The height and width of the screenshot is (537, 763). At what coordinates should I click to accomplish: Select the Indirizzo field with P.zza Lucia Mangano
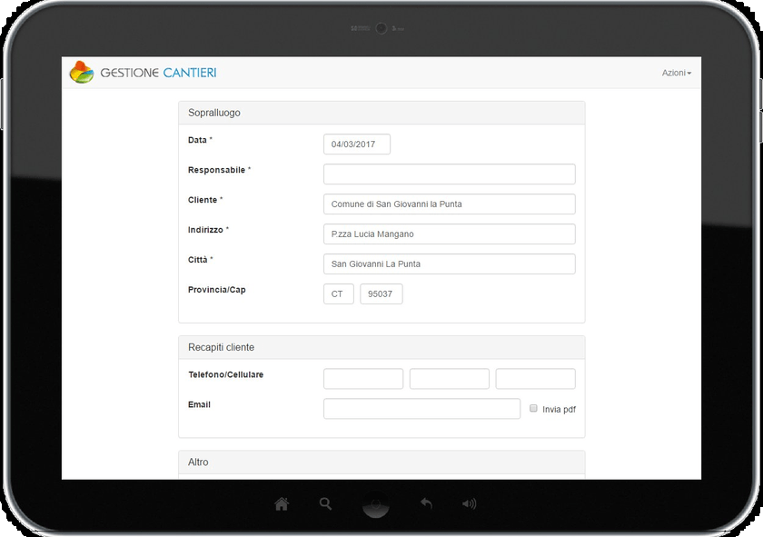pyautogui.click(x=449, y=234)
